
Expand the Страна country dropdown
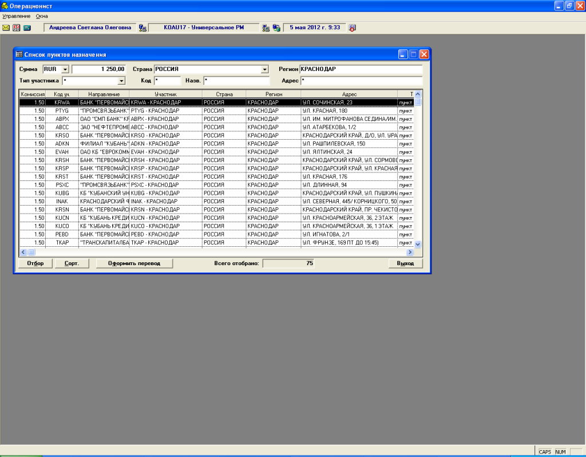pyautogui.click(x=264, y=69)
